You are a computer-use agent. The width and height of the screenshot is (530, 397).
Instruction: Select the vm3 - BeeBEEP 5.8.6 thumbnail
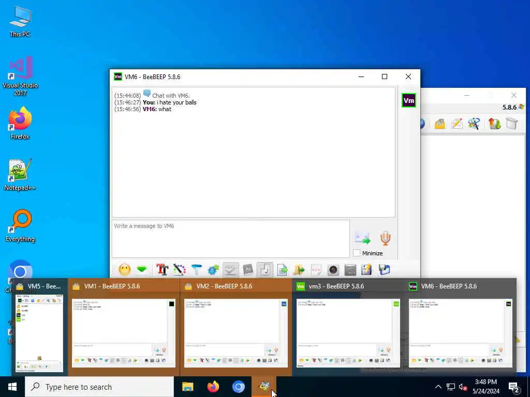pyautogui.click(x=348, y=327)
